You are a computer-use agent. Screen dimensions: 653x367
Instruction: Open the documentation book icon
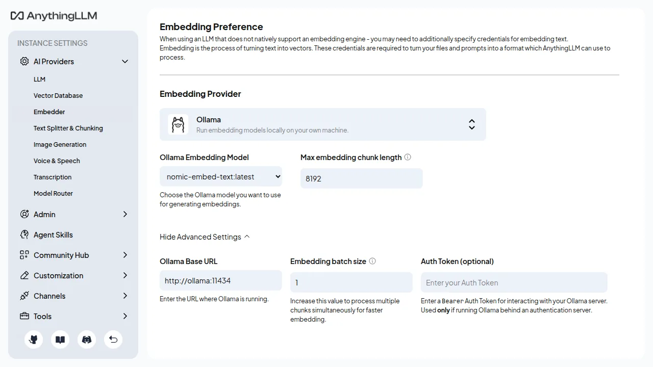coord(60,339)
